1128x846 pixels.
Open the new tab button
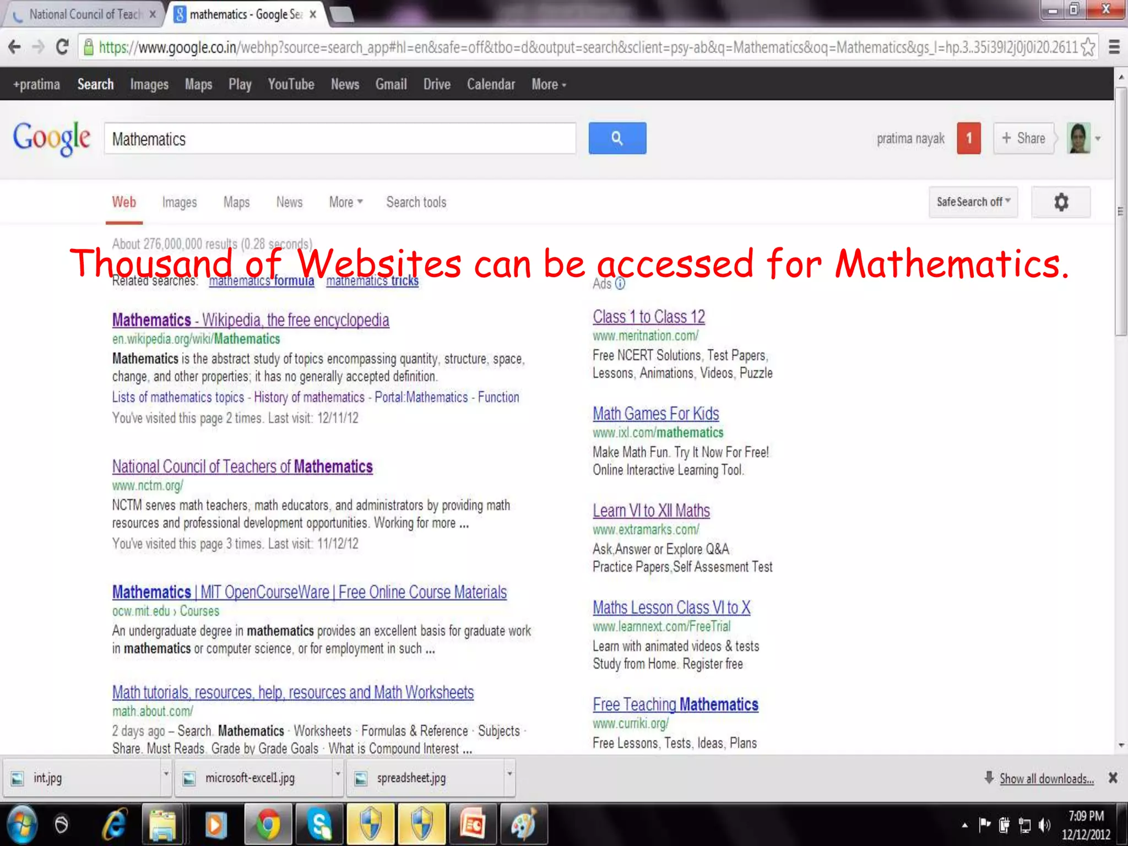tap(341, 14)
